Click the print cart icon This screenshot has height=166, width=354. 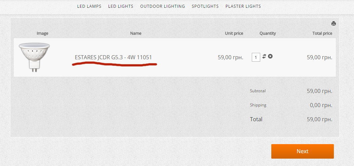tap(333, 24)
